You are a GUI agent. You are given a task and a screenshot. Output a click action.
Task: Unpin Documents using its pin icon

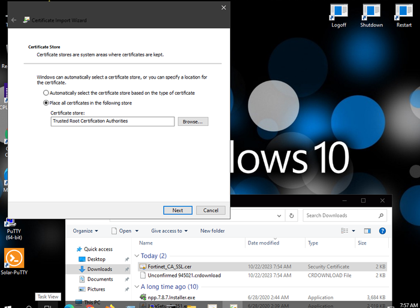(x=126, y=279)
